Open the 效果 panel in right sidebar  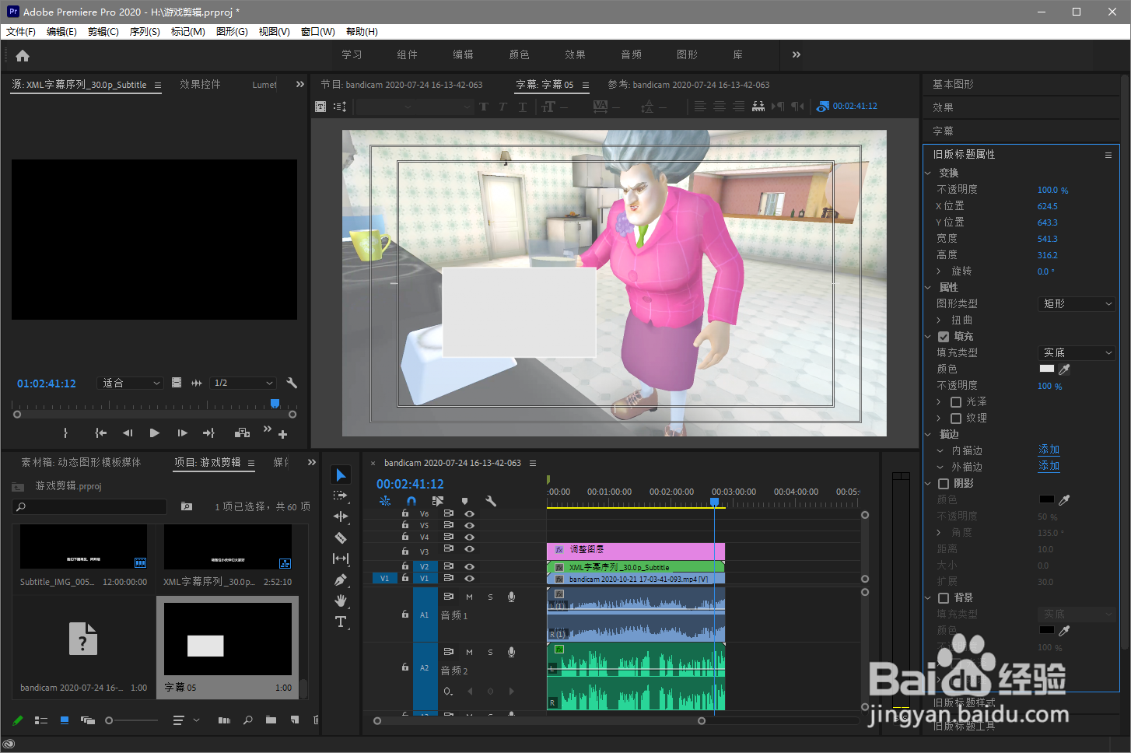pos(943,107)
